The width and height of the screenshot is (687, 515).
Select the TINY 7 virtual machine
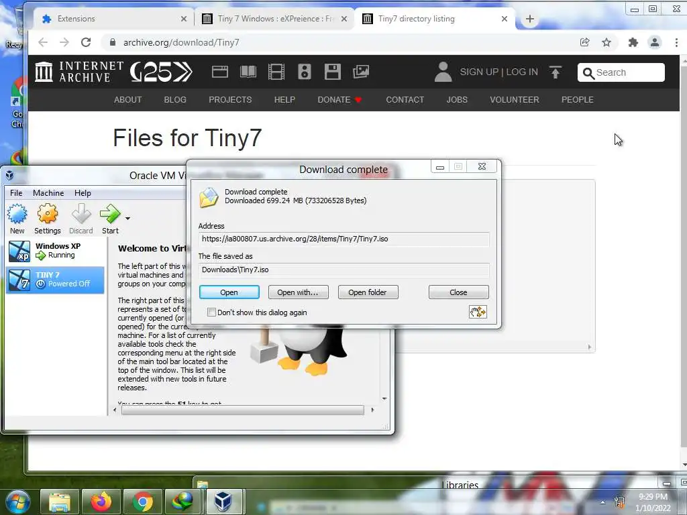pos(55,280)
